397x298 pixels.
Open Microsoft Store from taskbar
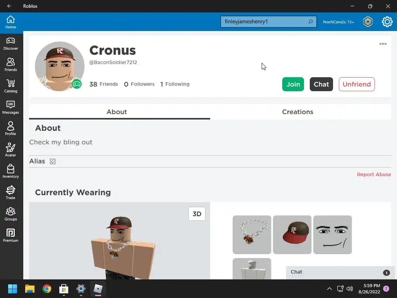[64, 289]
